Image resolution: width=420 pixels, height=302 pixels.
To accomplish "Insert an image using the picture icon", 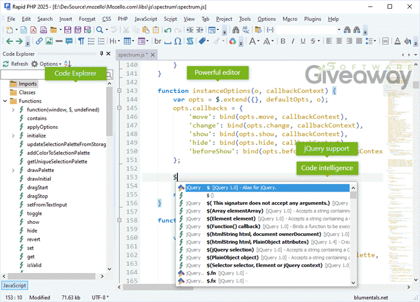I will pos(49,42).
